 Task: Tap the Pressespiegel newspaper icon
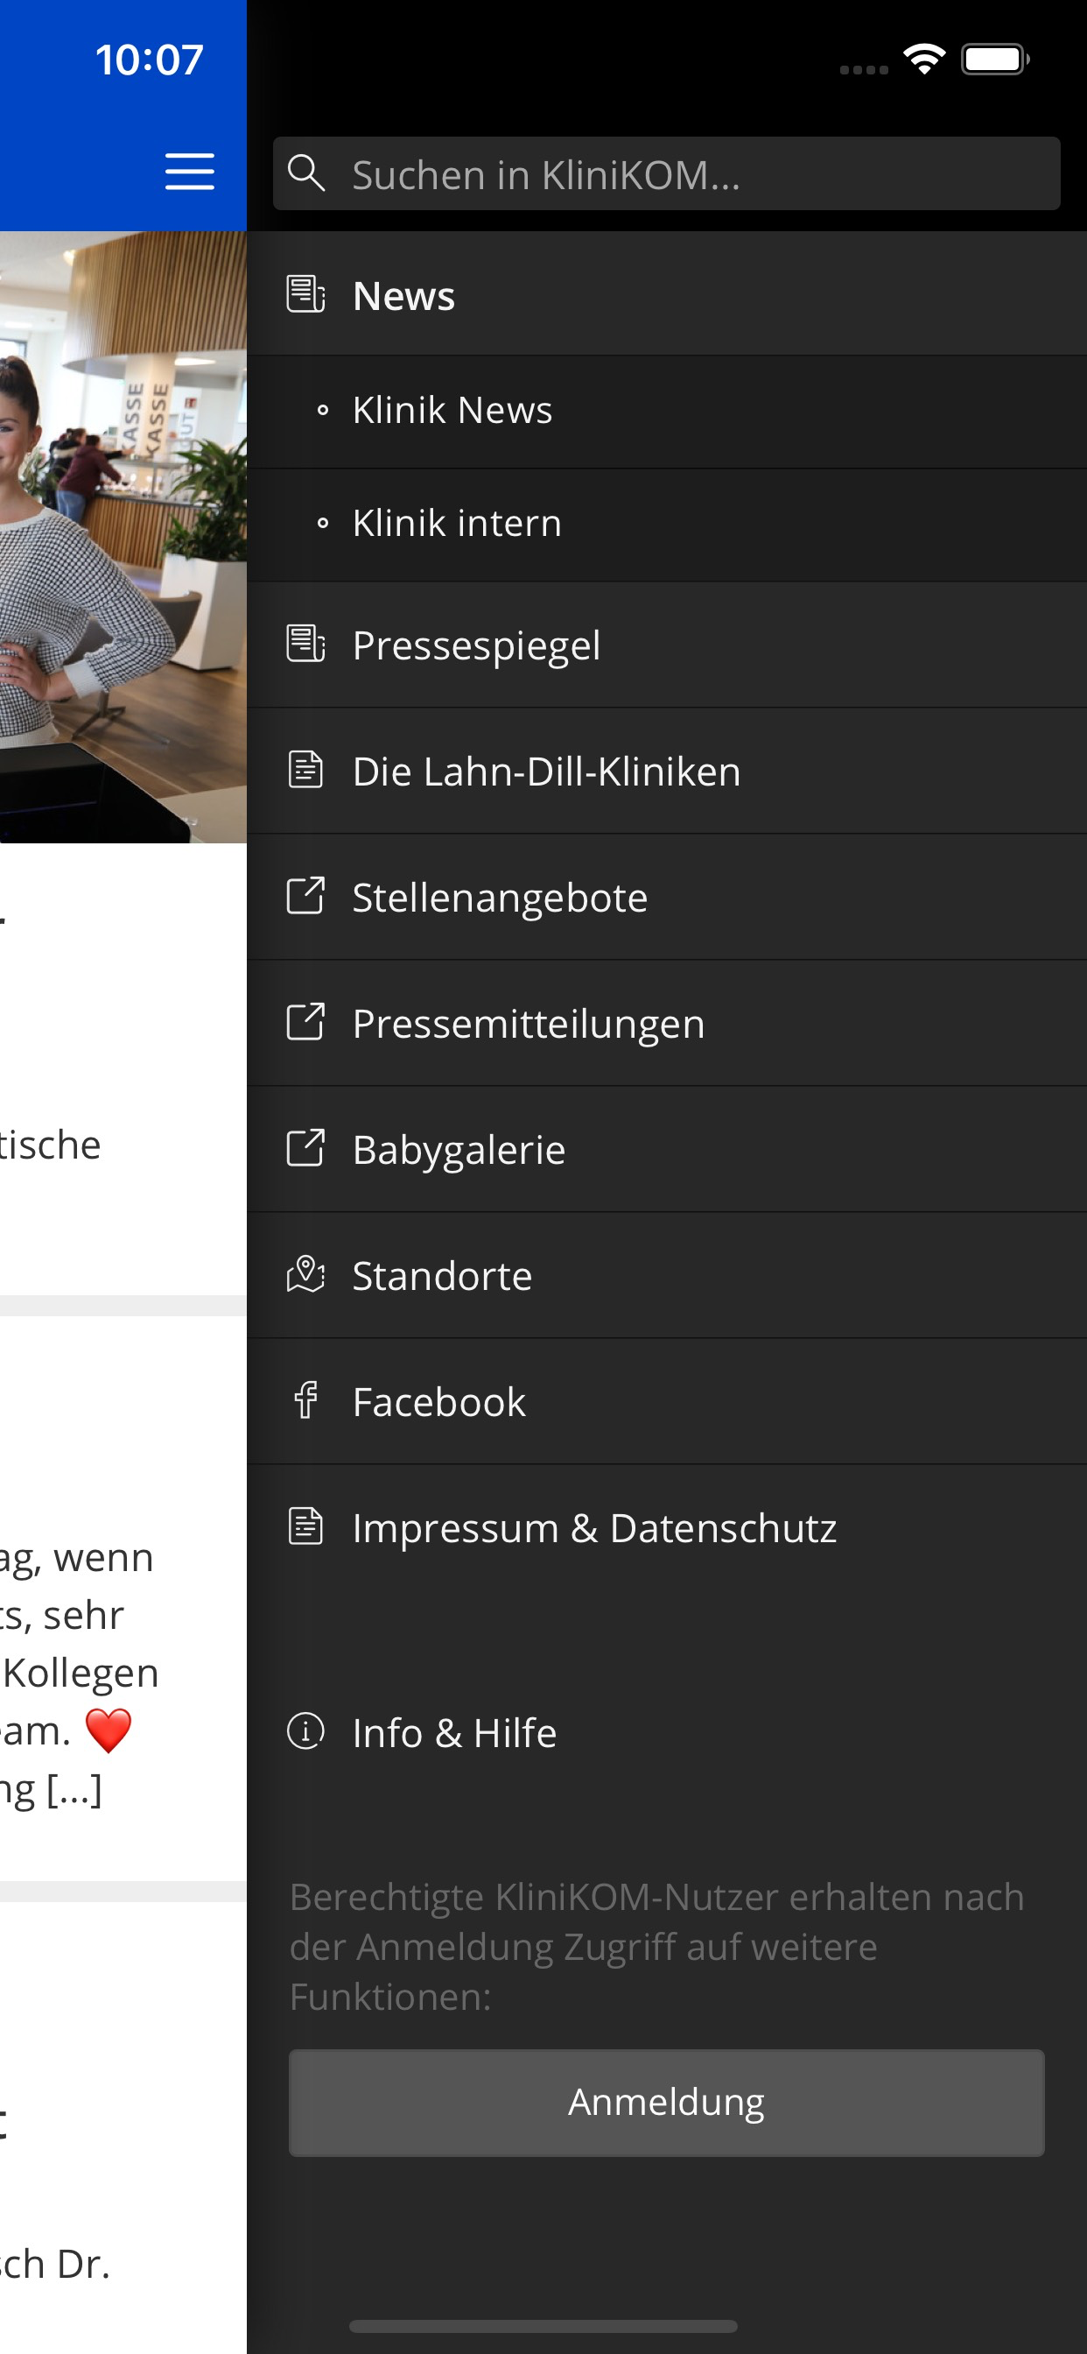coord(306,644)
